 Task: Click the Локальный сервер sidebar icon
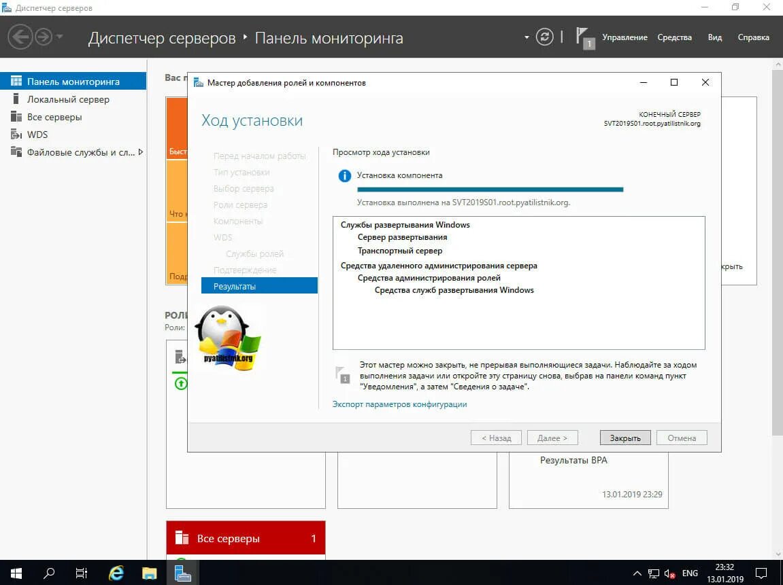coord(16,99)
